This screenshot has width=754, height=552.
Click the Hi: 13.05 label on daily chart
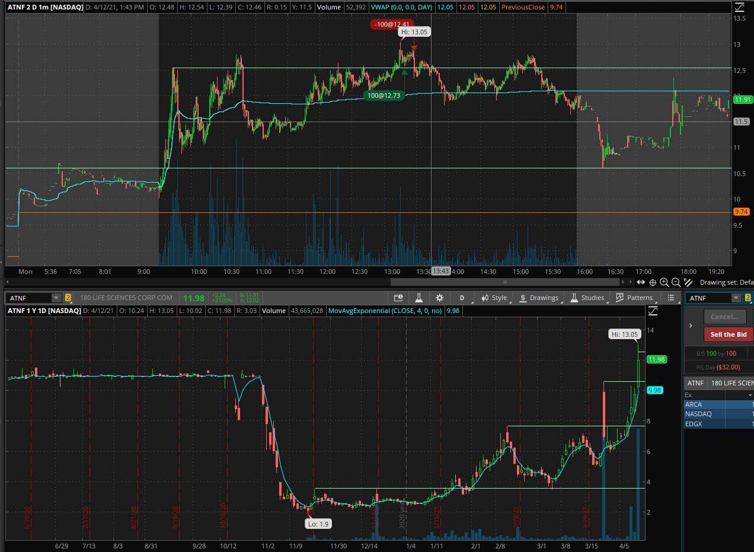[x=625, y=334]
